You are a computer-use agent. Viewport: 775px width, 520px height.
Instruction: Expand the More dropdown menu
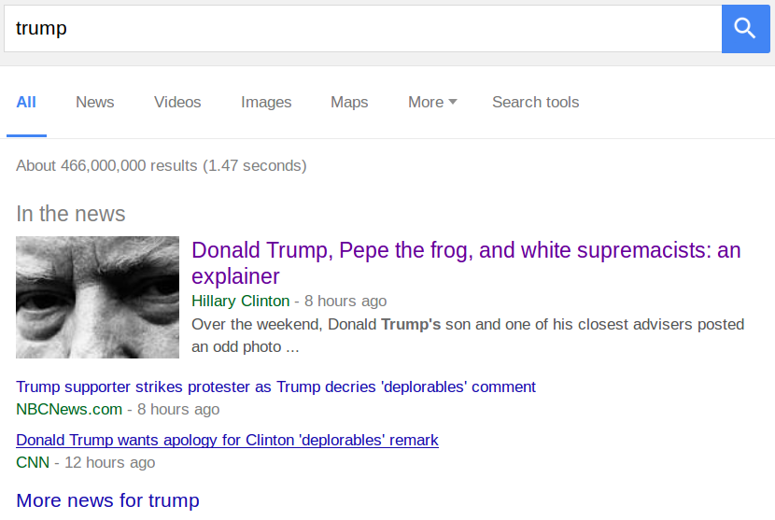tap(432, 103)
